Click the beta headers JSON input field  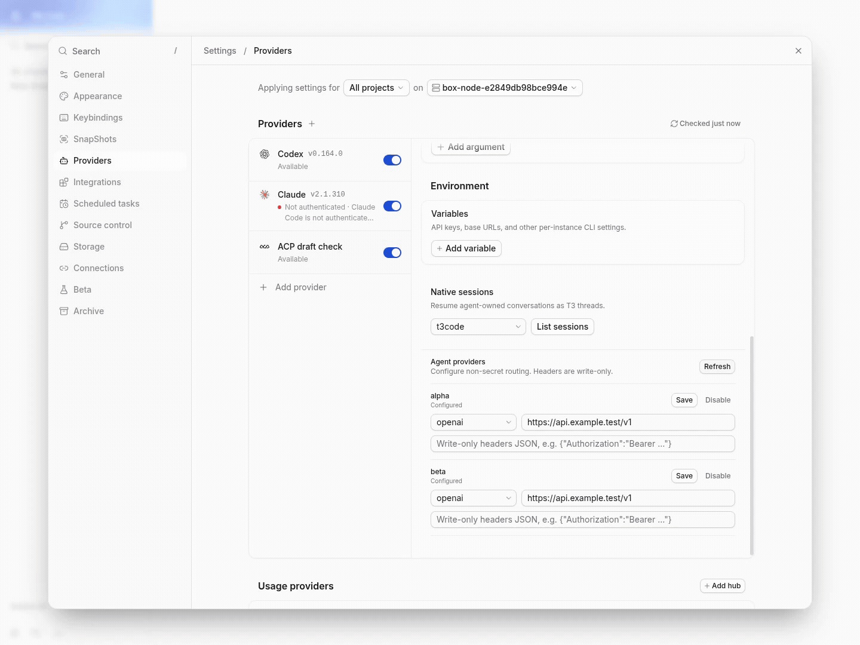click(x=583, y=520)
